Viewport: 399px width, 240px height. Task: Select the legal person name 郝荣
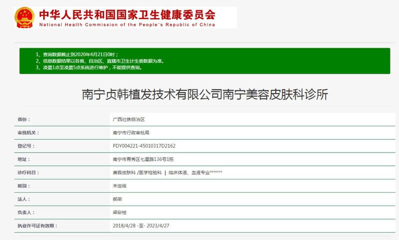(x=118, y=199)
